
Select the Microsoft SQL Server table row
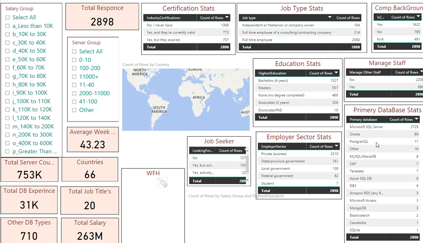(x=366, y=127)
